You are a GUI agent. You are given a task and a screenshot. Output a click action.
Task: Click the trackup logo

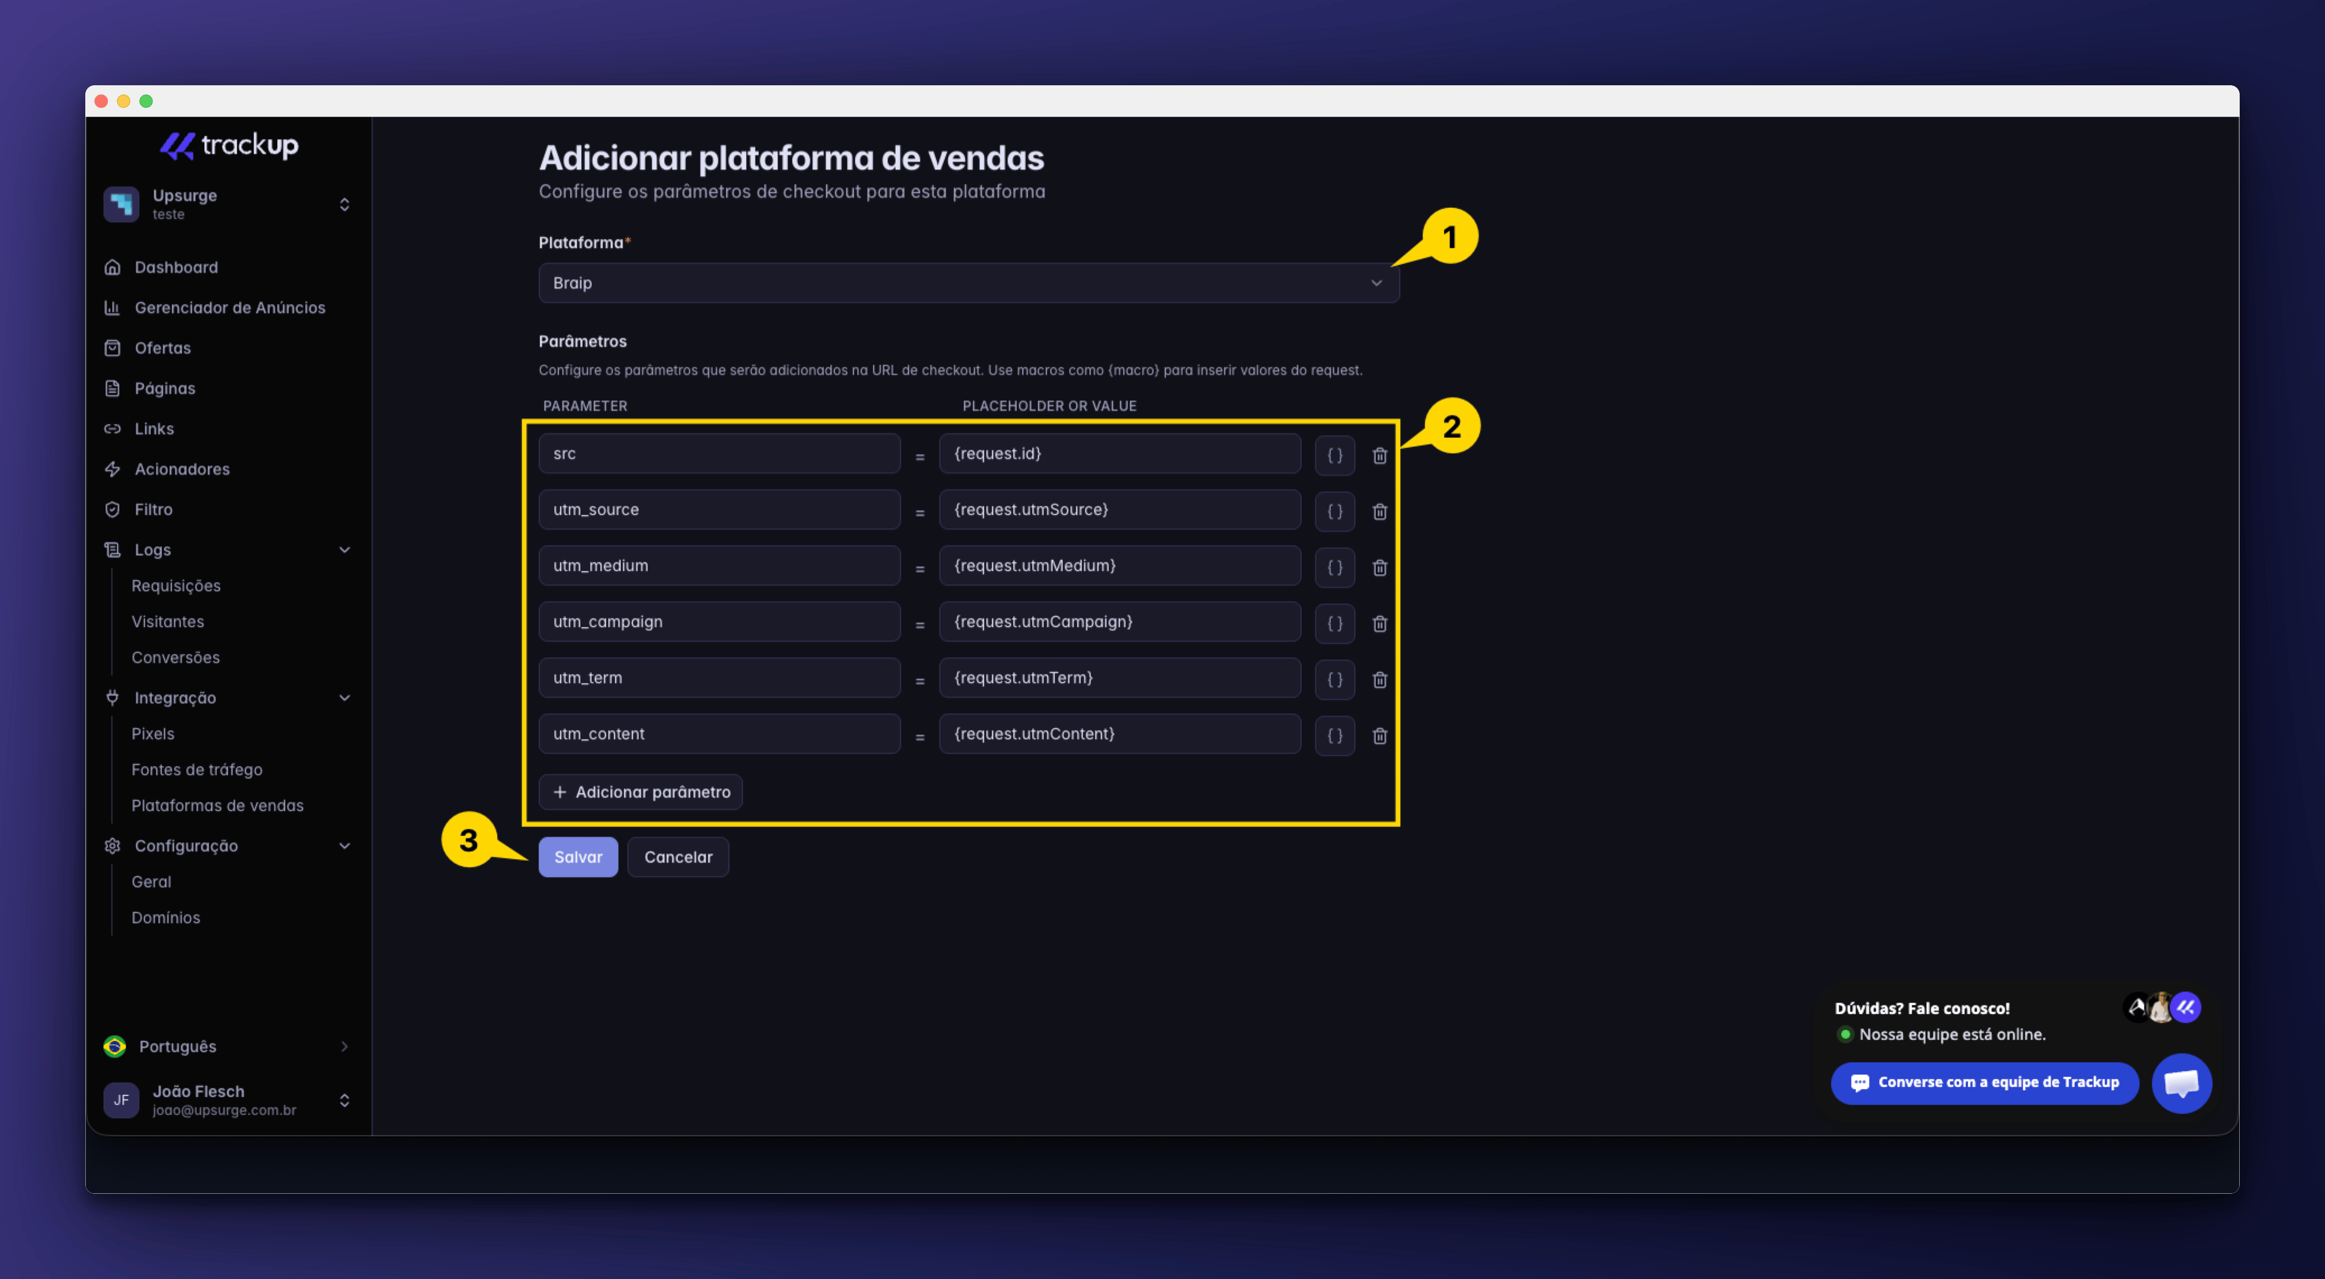coord(229,145)
